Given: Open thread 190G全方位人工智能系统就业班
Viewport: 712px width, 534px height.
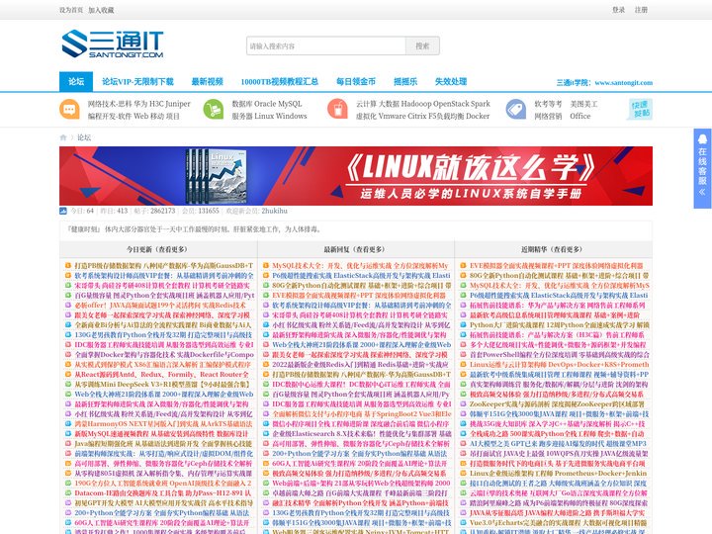Looking at the screenshot, I should [x=163, y=484].
